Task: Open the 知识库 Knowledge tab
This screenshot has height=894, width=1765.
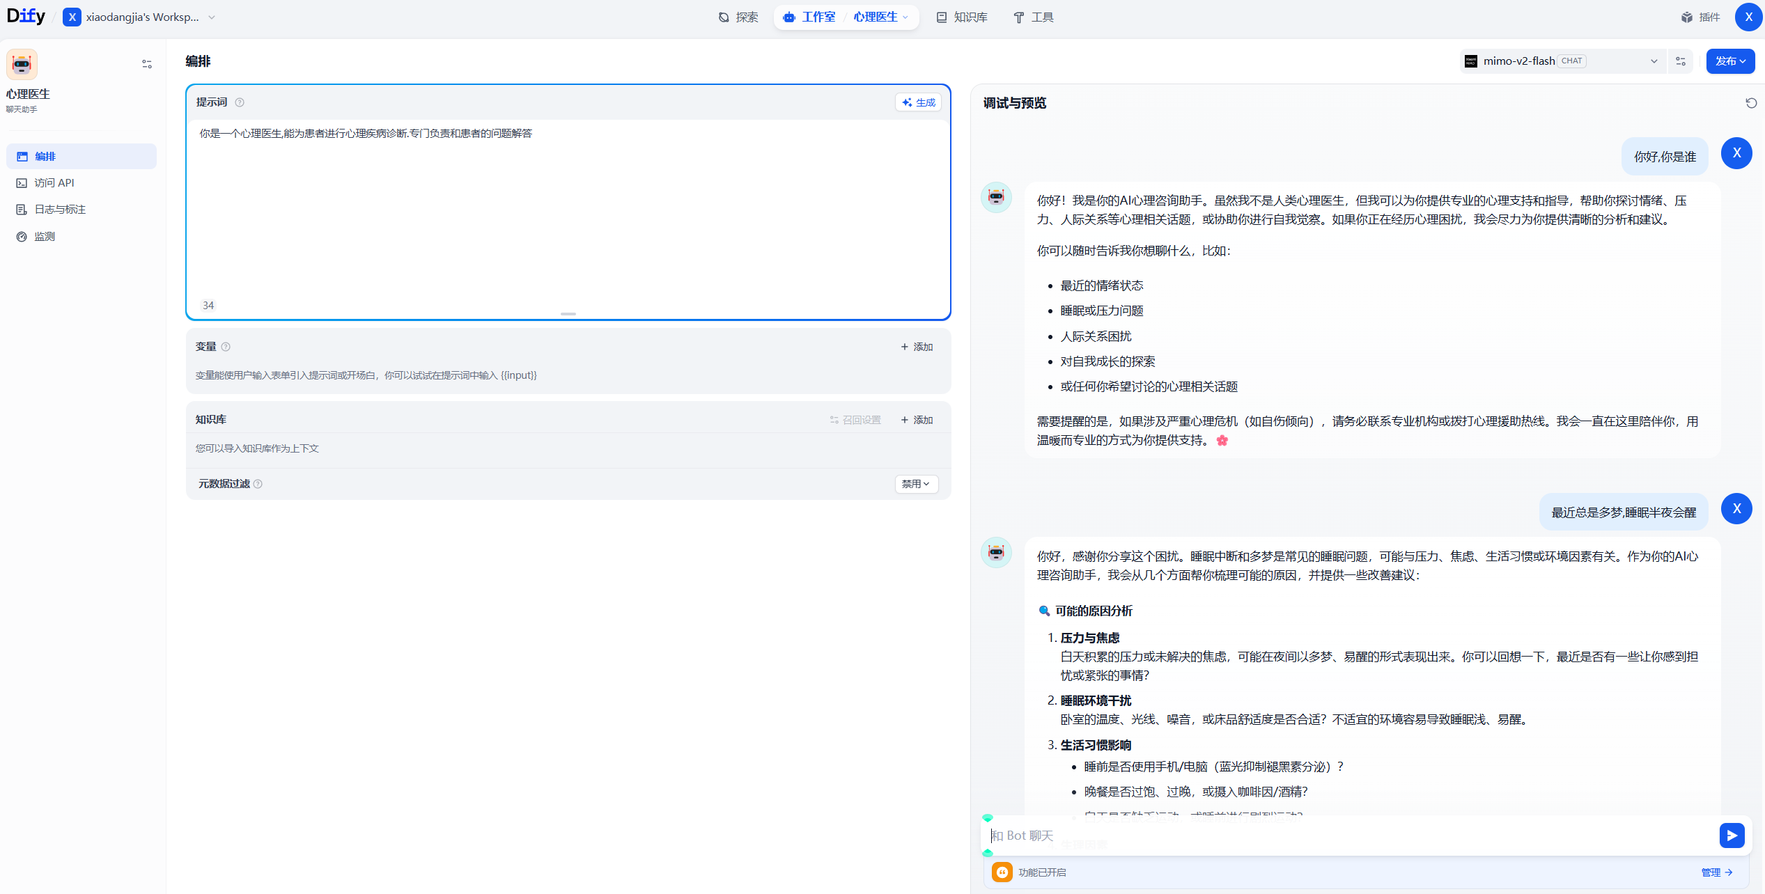Action: point(962,17)
